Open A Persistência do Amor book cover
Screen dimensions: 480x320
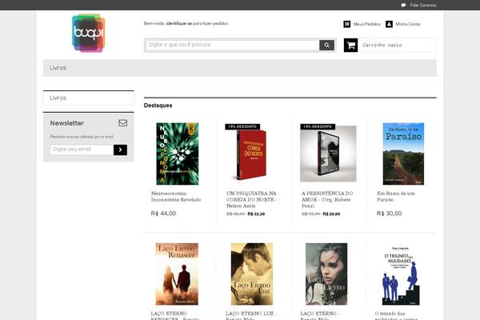click(328, 154)
